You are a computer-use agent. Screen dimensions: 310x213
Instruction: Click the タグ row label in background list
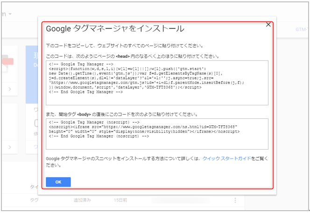click(34, 200)
